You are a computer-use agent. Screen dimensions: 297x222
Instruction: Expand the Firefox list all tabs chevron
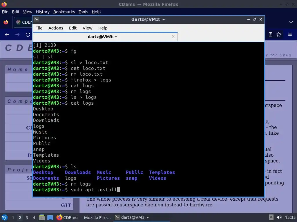[291, 22]
